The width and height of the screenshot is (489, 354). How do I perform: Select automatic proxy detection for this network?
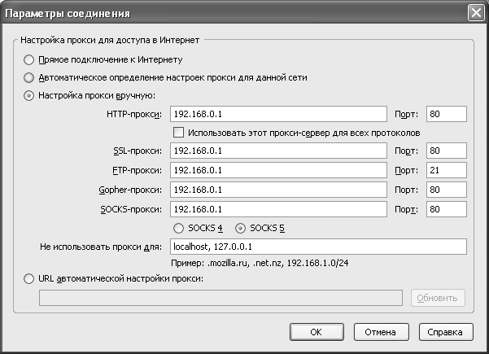(x=30, y=78)
